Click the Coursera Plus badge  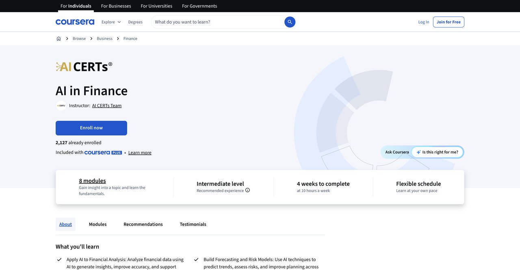click(x=103, y=153)
